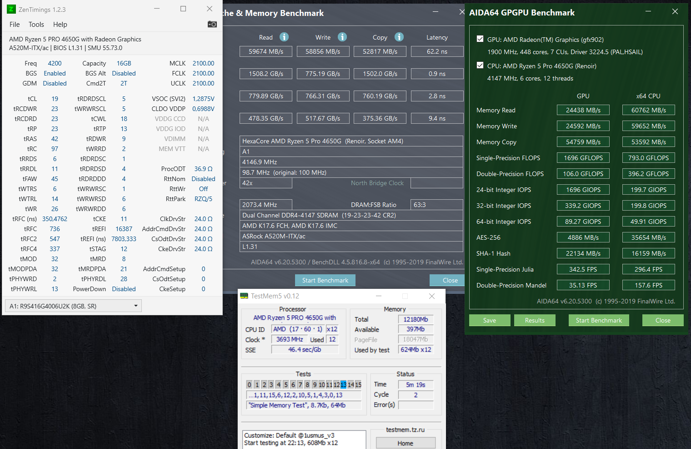Click the Cmd2T value '2T'
Viewport: 691px width, 449px height.
pos(124,83)
